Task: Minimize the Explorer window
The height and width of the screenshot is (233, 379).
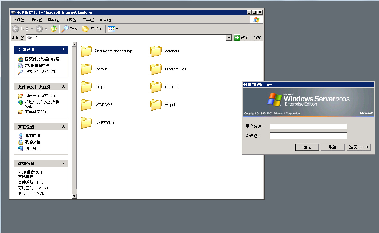Action: coord(249,12)
